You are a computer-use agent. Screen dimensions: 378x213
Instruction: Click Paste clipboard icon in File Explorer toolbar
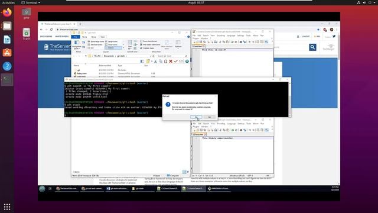165,62
